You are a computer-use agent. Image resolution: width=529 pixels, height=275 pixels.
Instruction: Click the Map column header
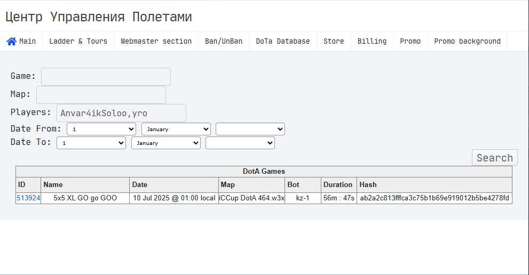click(x=251, y=185)
